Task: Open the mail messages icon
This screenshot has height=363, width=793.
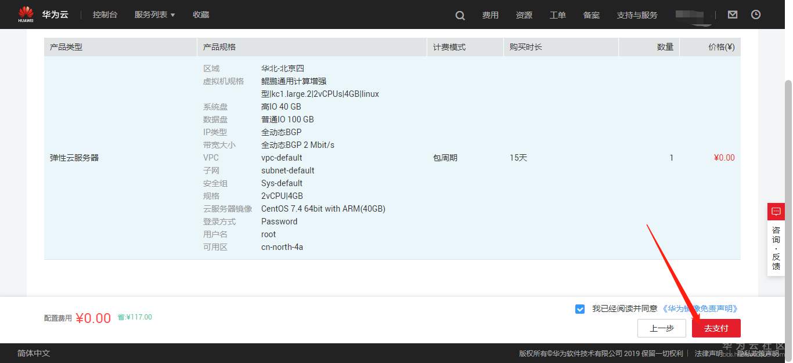Action: pos(733,14)
